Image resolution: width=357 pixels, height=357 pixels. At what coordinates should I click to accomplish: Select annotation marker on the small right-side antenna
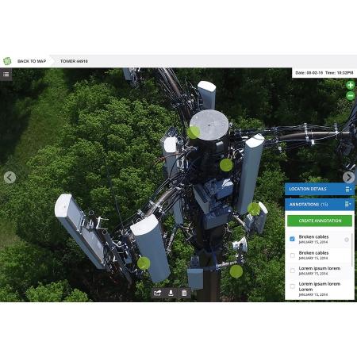click(x=254, y=209)
